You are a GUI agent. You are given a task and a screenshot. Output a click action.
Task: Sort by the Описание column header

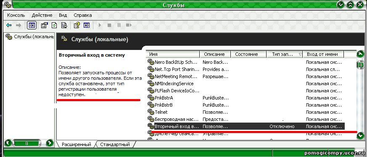(x=215, y=54)
